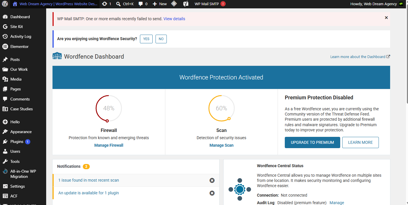Open 1 issue found in most recent scan

[89, 180]
